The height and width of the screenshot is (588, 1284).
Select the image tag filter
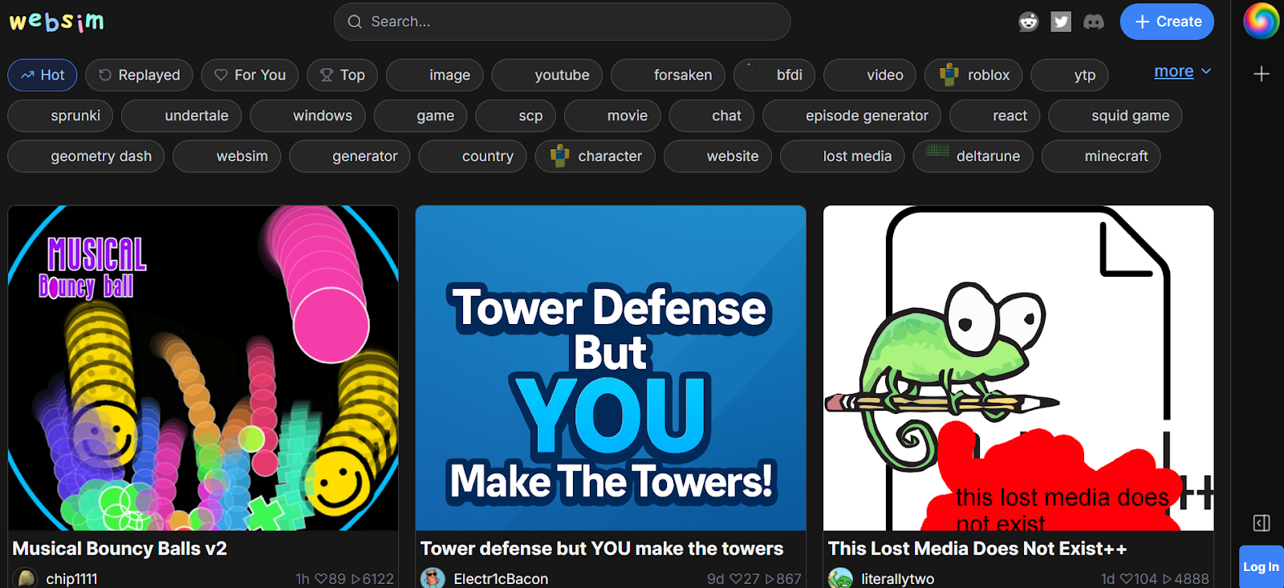434,75
